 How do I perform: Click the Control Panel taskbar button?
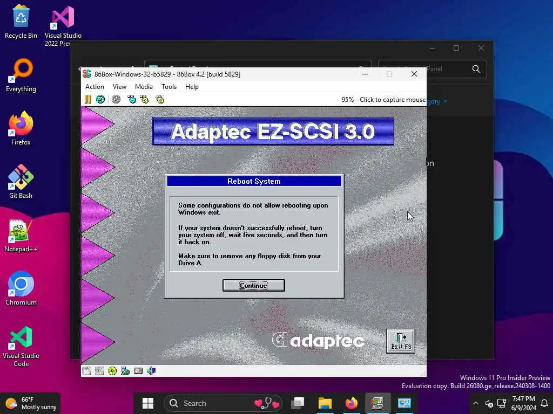click(404, 403)
